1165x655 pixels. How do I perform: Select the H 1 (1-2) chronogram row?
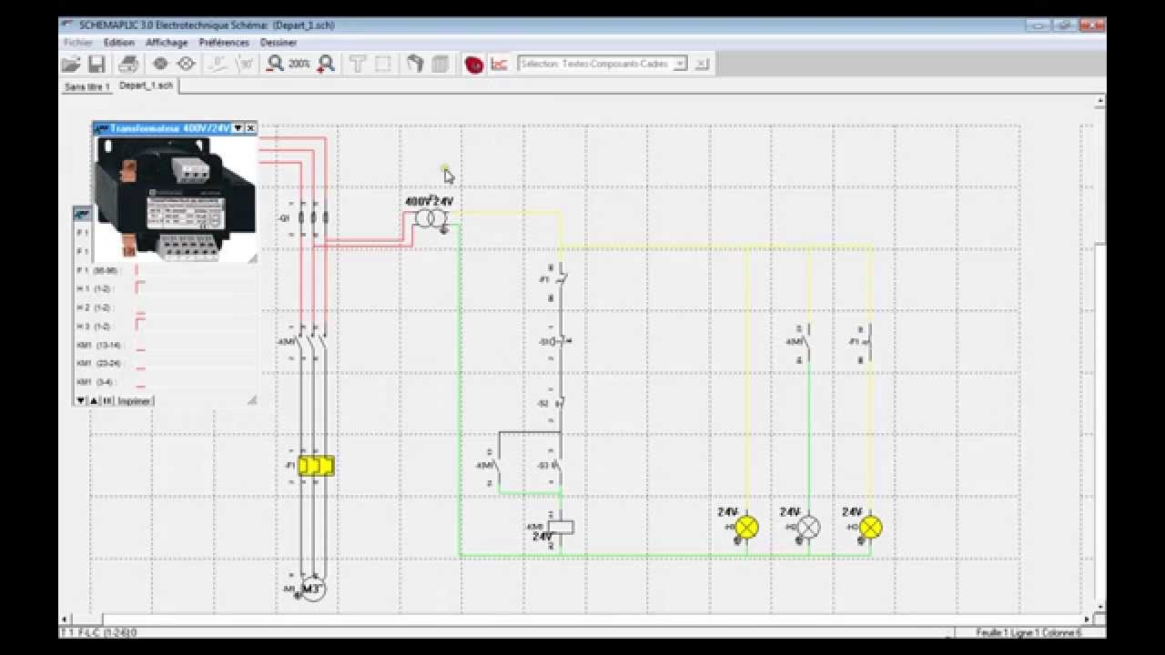point(164,288)
